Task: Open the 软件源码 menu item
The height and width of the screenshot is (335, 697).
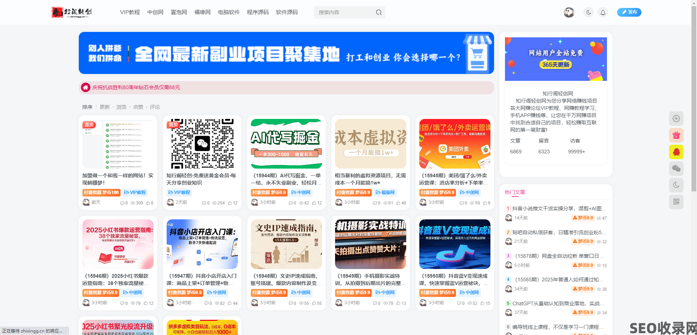Action: [x=287, y=12]
